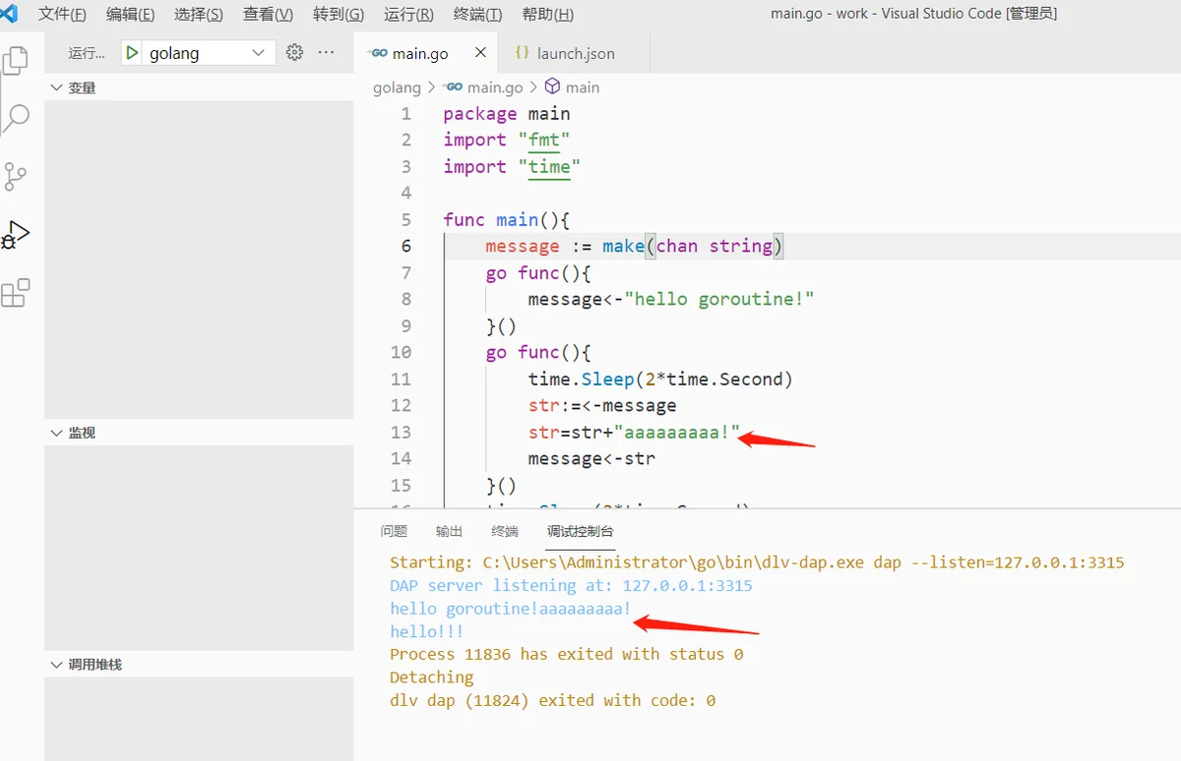Start debugging with the green play button

(132, 53)
